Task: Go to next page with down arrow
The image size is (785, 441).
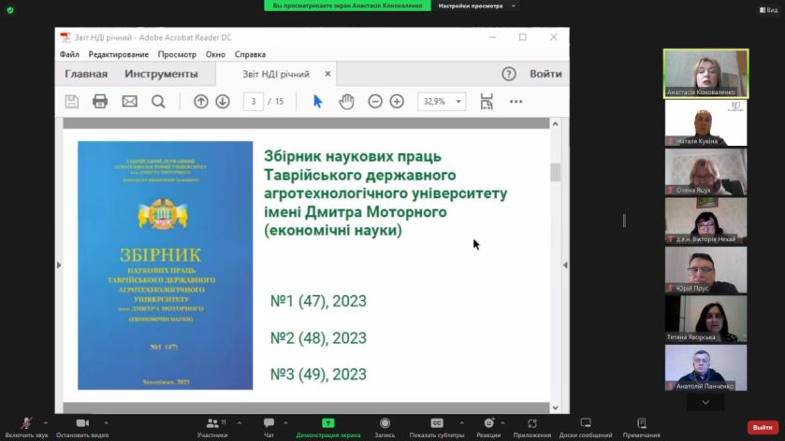Action: coord(223,102)
